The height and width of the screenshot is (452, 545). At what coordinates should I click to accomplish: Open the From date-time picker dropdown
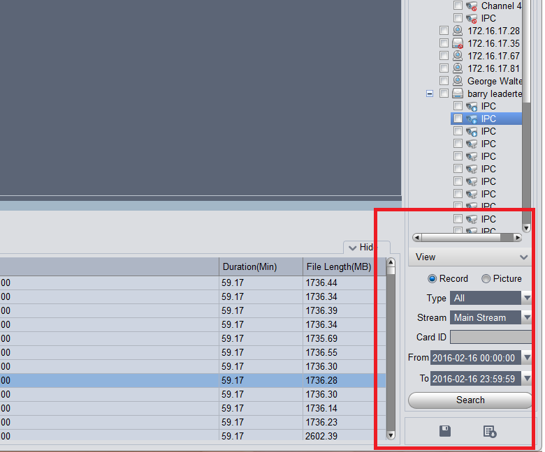[x=527, y=358]
